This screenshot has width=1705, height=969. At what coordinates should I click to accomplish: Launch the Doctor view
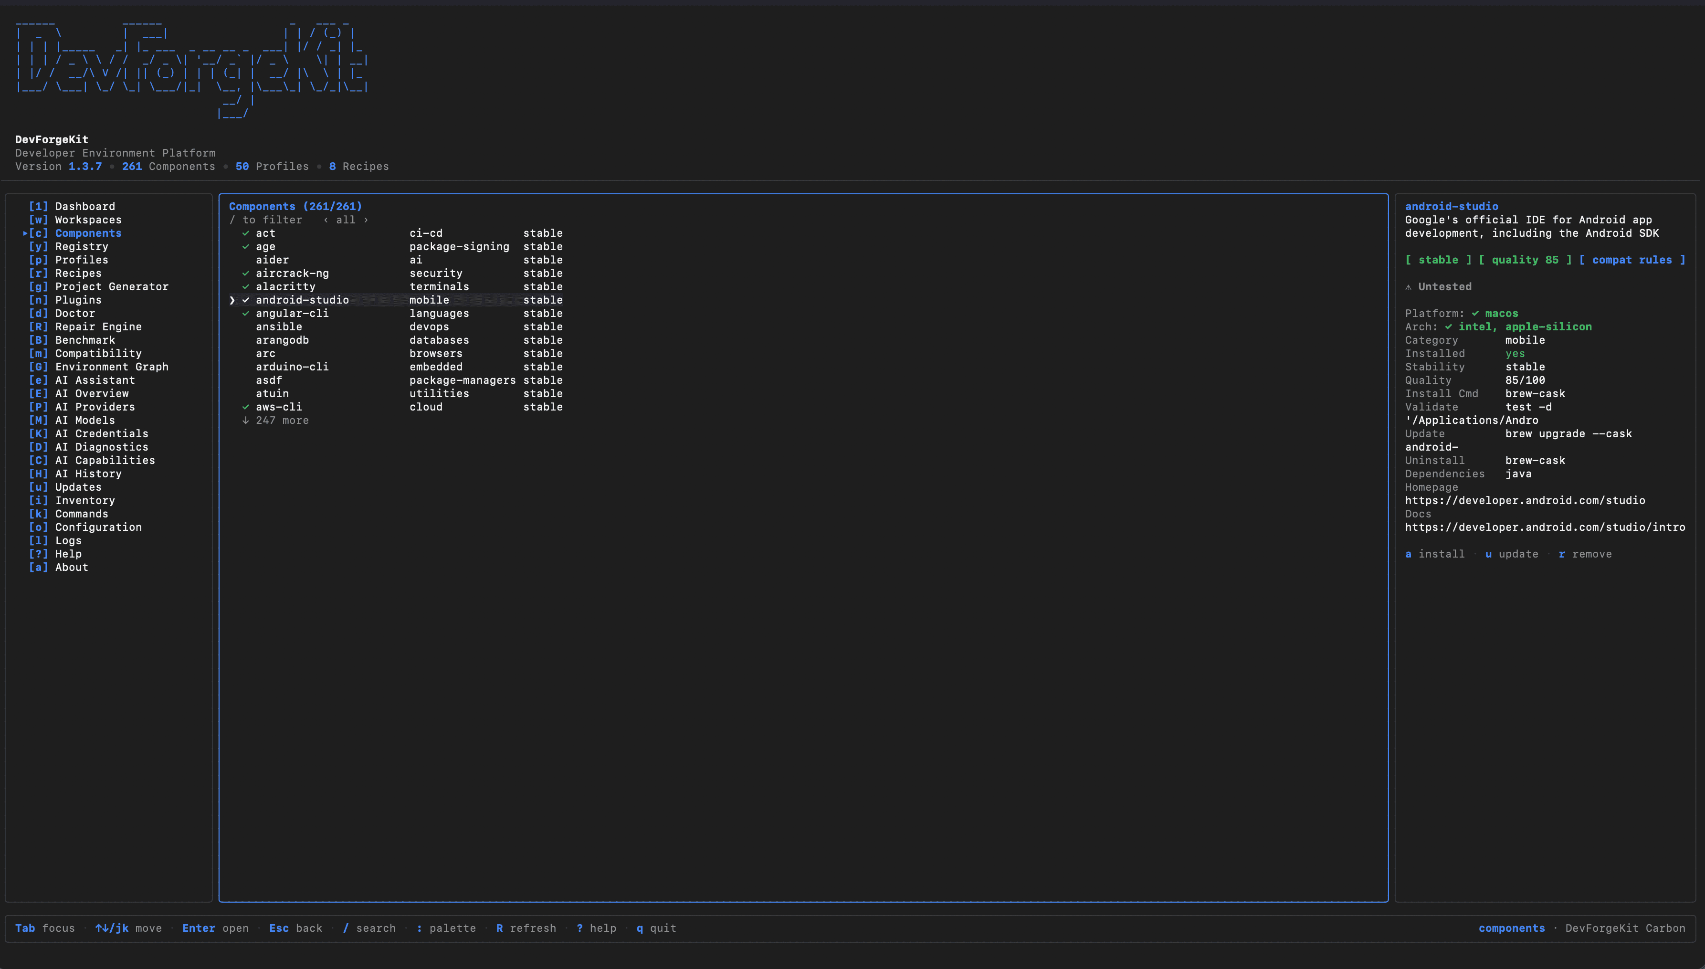62,313
